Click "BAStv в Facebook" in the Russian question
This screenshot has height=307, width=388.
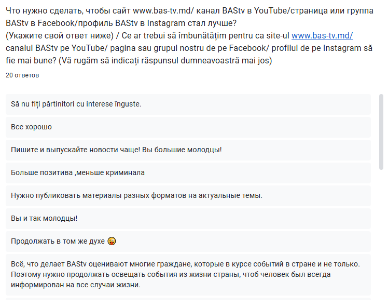coord(36,23)
